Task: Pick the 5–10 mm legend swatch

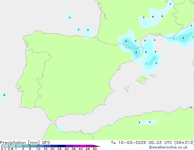Action: click(x=33, y=146)
